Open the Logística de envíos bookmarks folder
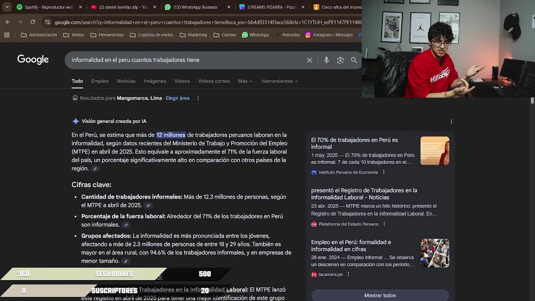This screenshot has height=301, width=535. click(x=151, y=35)
